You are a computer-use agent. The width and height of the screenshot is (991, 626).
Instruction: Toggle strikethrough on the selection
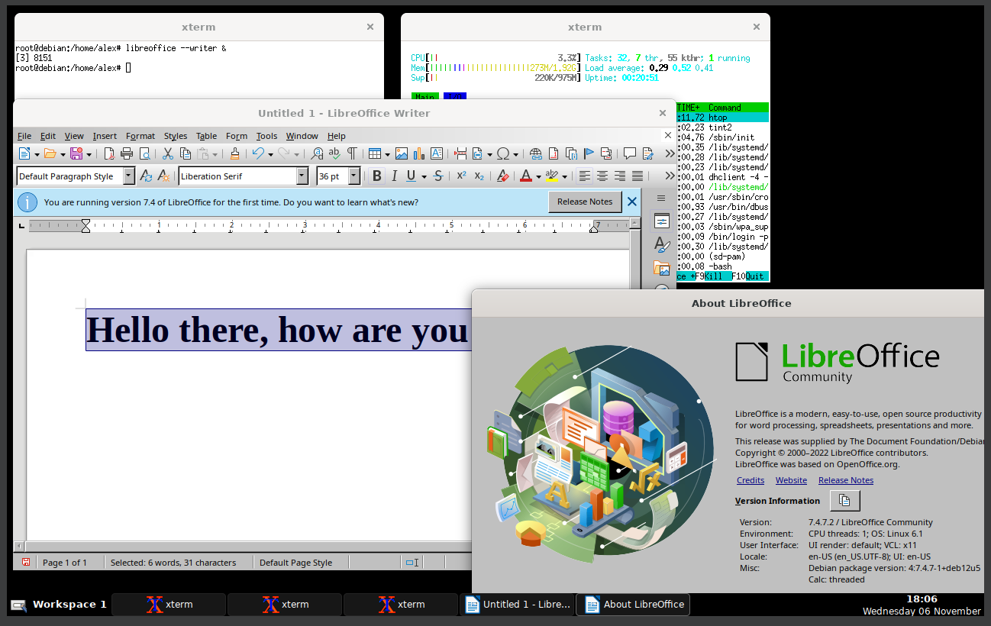pyautogui.click(x=437, y=176)
